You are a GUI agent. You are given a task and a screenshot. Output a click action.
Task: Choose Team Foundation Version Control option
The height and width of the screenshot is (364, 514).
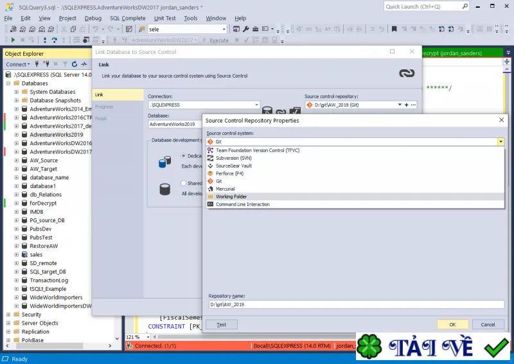click(355, 150)
